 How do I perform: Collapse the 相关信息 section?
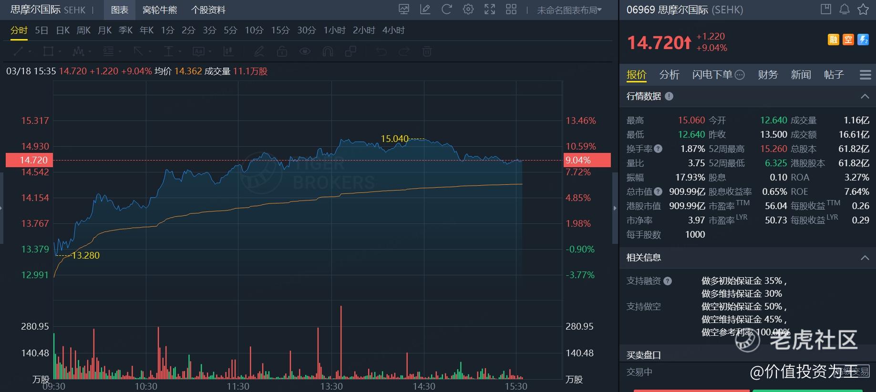[865, 258]
